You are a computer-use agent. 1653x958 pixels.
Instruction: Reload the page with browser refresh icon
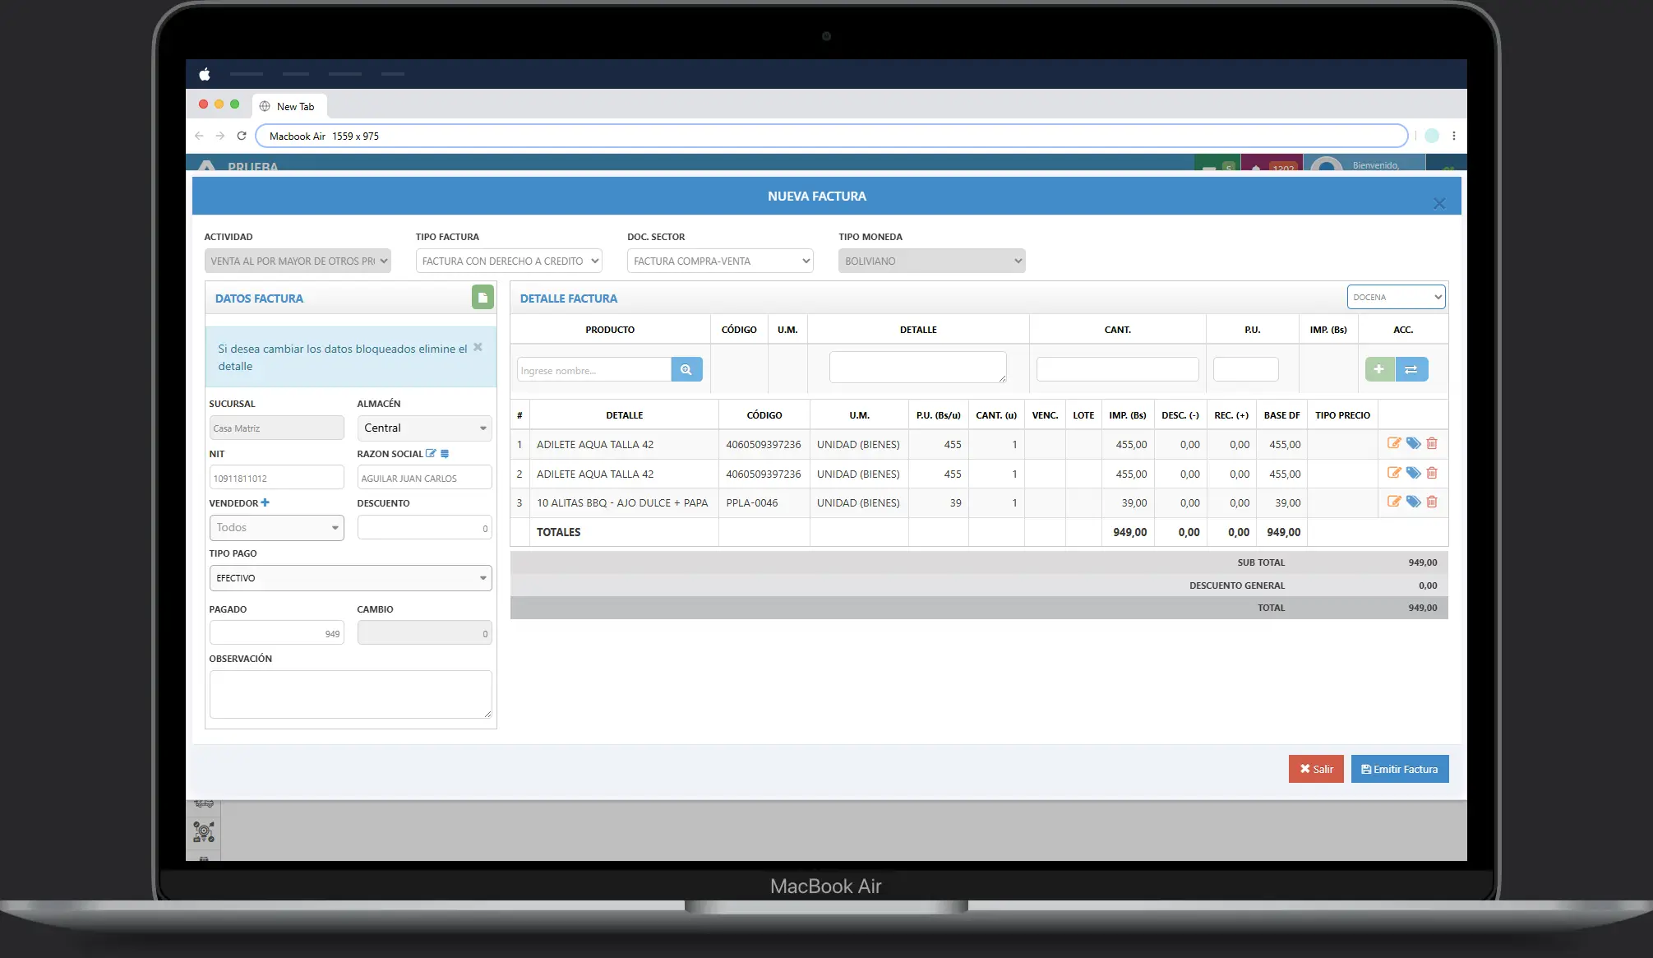click(x=242, y=136)
